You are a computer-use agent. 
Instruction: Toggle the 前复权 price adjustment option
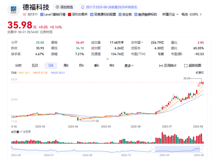tap(200, 73)
